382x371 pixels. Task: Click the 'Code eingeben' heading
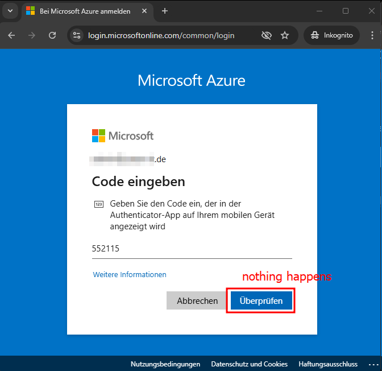138,182
